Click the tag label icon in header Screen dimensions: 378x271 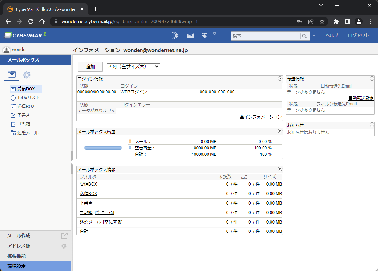click(204, 36)
